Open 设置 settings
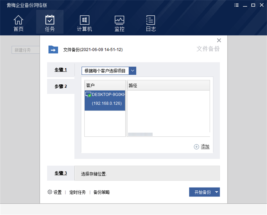The height and width of the screenshot is (215, 267). (58, 192)
